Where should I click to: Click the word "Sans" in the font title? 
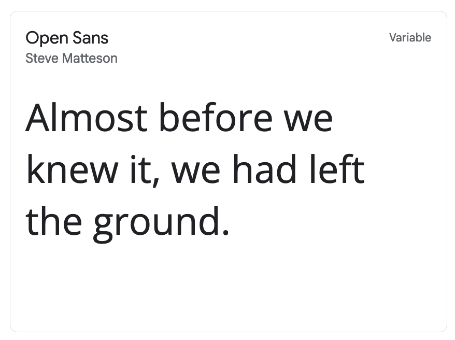(90, 38)
